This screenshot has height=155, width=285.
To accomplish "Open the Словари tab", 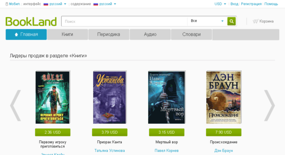I will (191, 34).
